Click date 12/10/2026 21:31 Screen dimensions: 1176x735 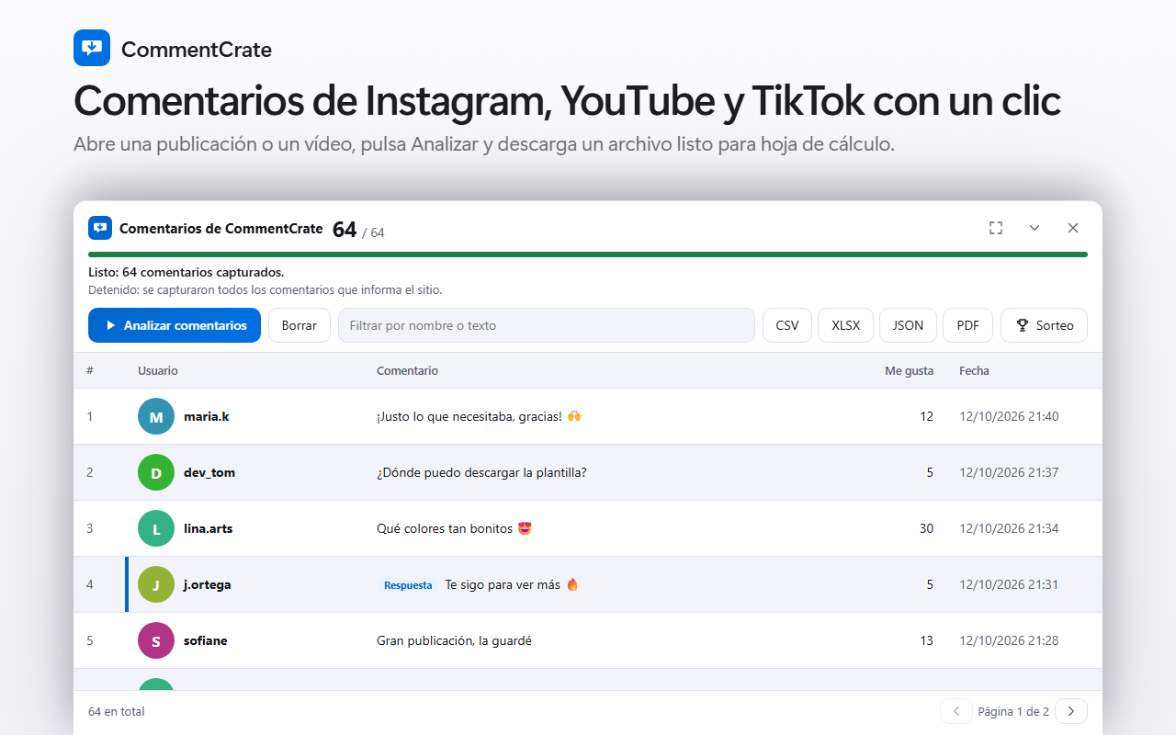(1009, 584)
